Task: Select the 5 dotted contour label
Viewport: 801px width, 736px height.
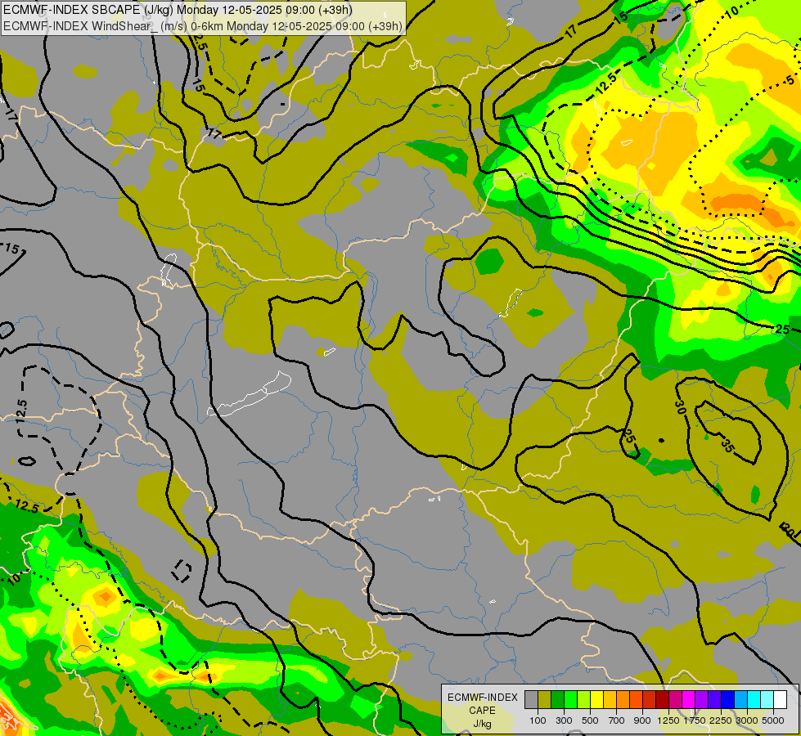Action: (790, 81)
